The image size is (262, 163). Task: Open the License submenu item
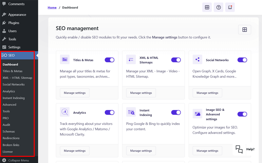coord(8,152)
